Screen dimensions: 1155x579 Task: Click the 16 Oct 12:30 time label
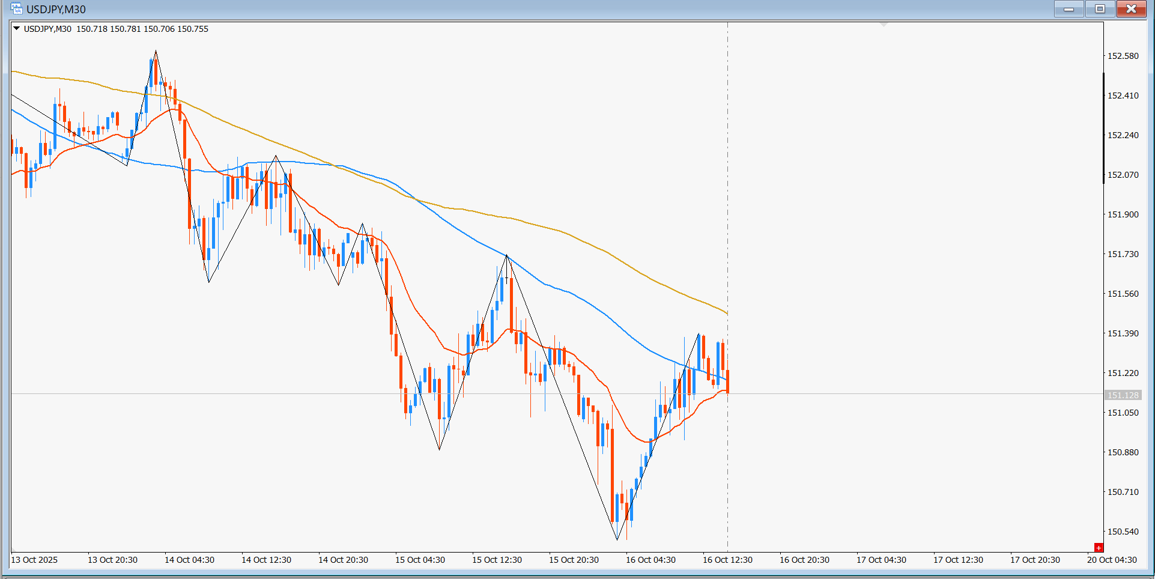[x=727, y=560]
